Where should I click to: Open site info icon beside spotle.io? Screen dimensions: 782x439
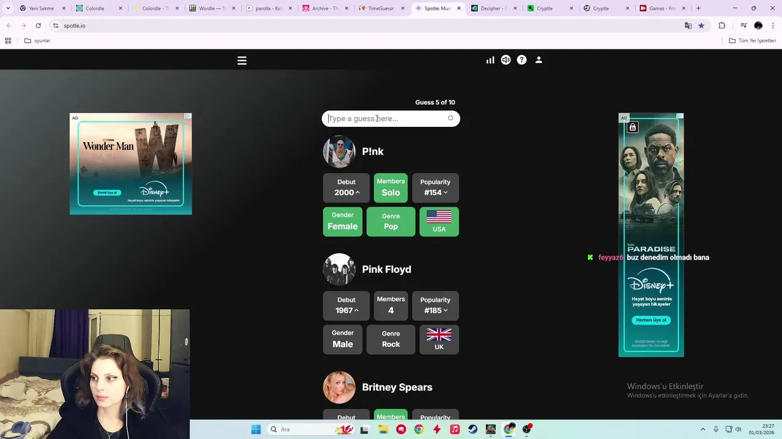[x=56, y=26]
